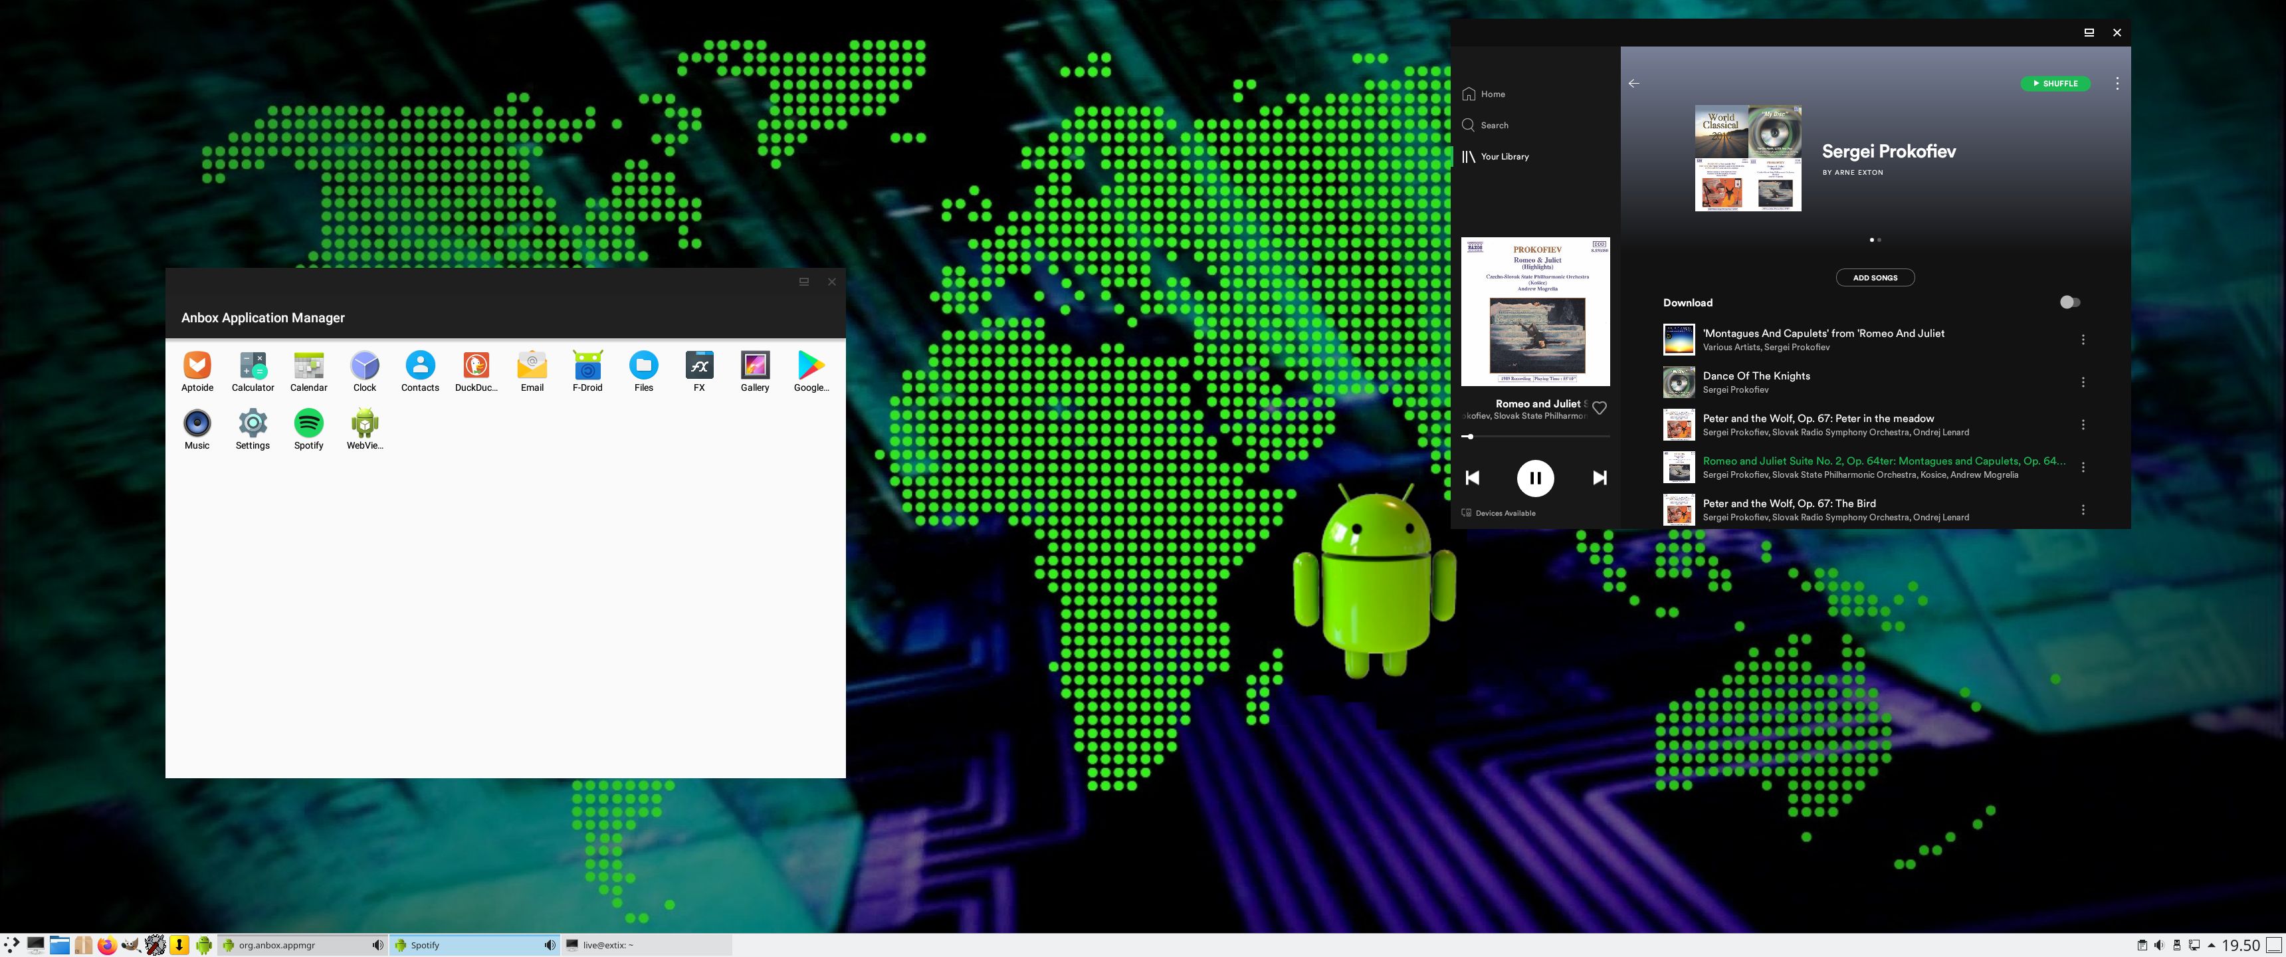Expand hidden system tray icons arrow

tap(2212, 946)
